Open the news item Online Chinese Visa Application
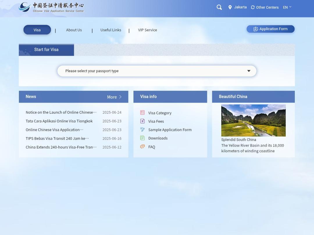The height and width of the screenshot is (235, 314). click(54, 130)
